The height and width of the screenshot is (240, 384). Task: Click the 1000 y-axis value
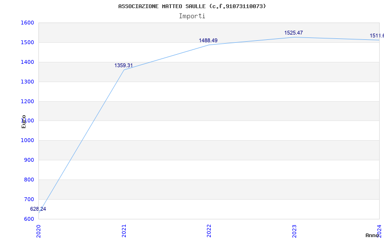click(27, 141)
